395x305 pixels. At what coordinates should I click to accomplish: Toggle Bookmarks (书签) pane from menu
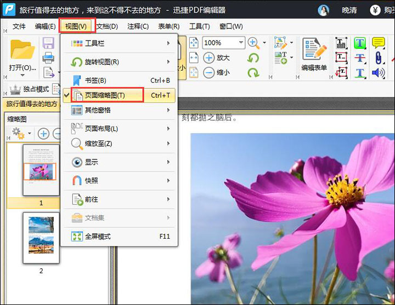95,80
